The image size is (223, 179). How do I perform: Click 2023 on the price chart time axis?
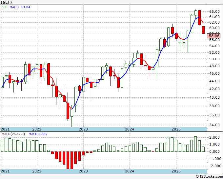(x=83, y=129)
